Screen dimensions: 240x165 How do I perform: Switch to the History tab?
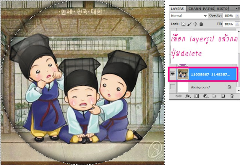pyautogui.click(x=222, y=9)
